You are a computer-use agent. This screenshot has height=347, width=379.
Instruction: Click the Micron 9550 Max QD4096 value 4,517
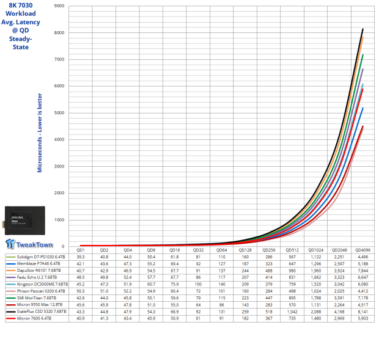[x=363, y=305]
